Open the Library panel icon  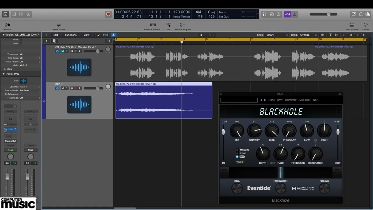point(5,14)
